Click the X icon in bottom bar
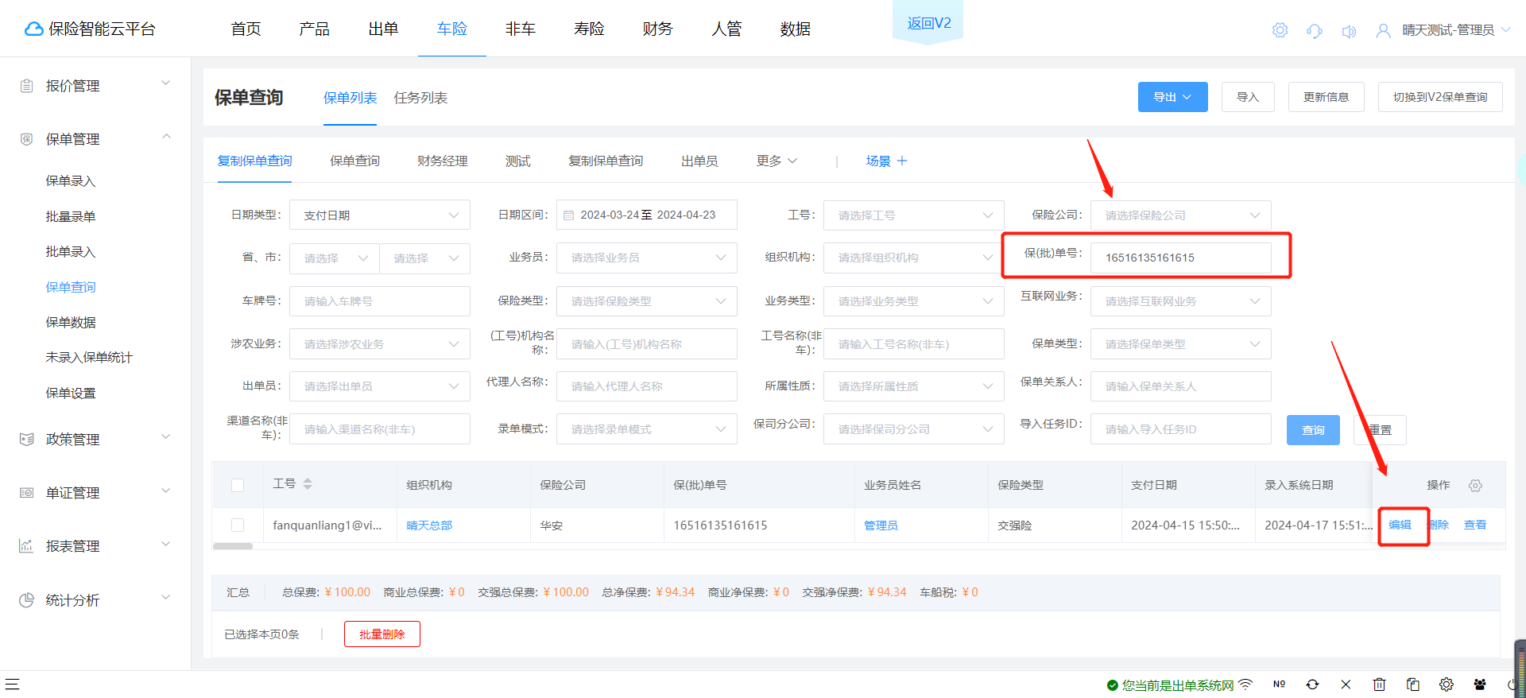 pos(1346,684)
